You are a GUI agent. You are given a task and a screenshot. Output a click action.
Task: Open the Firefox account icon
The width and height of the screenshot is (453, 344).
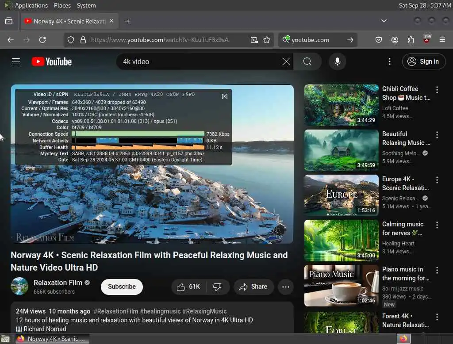(395, 40)
